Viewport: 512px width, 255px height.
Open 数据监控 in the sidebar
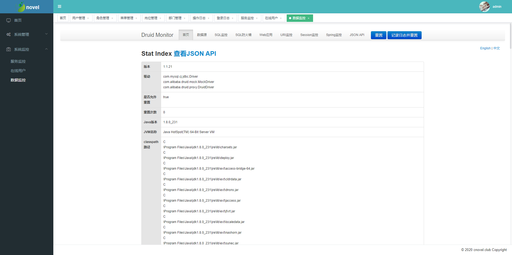[x=18, y=80]
